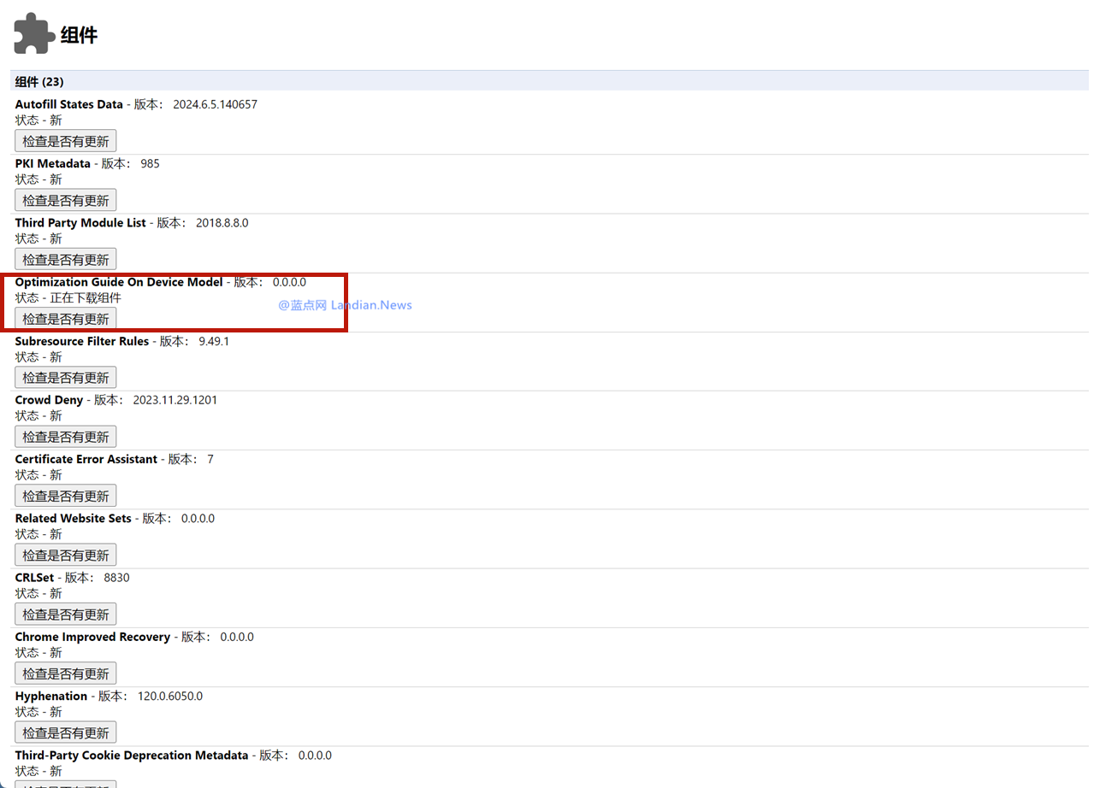Click the 正在下载组件 status text

tap(86, 297)
